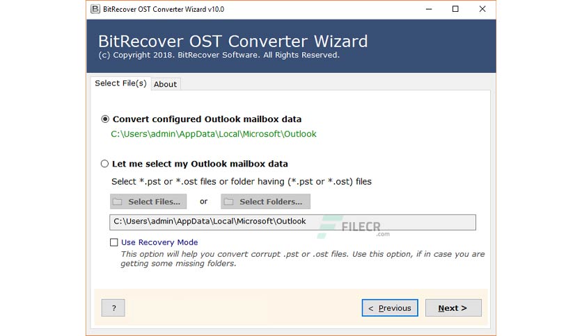Image resolution: width=582 pixels, height=336 pixels.
Task: Click the Use Recovery Mode label text
Action: [159, 242]
